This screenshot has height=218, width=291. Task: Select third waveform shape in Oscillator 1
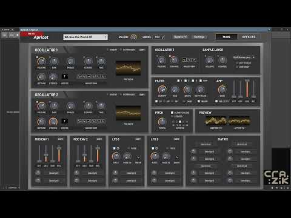(x=89, y=76)
